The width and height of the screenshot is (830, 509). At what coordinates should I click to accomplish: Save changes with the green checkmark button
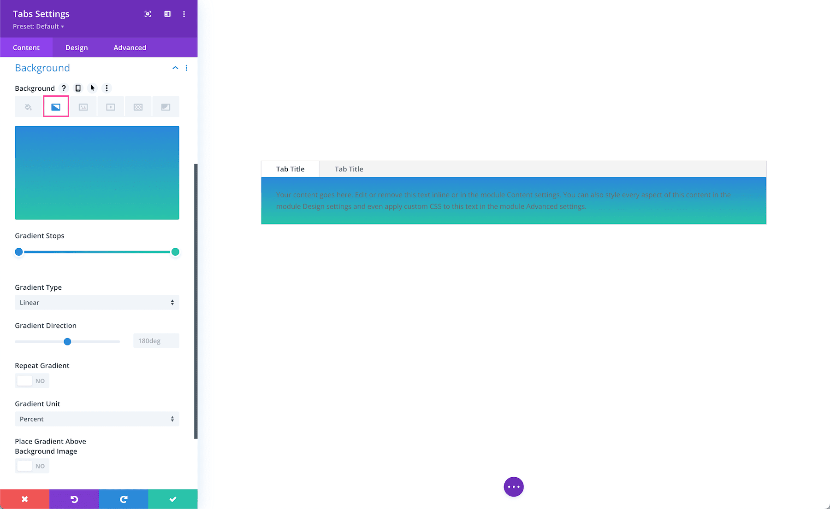point(172,499)
